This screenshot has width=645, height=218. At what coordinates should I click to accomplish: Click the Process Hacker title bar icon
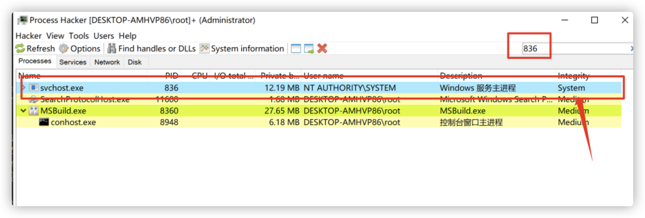[22, 20]
